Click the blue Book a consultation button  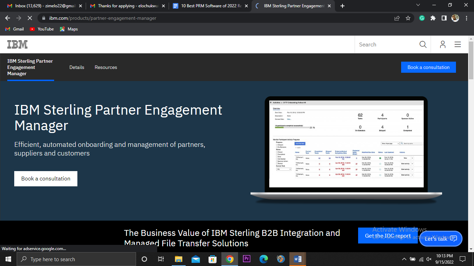[x=429, y=67]
